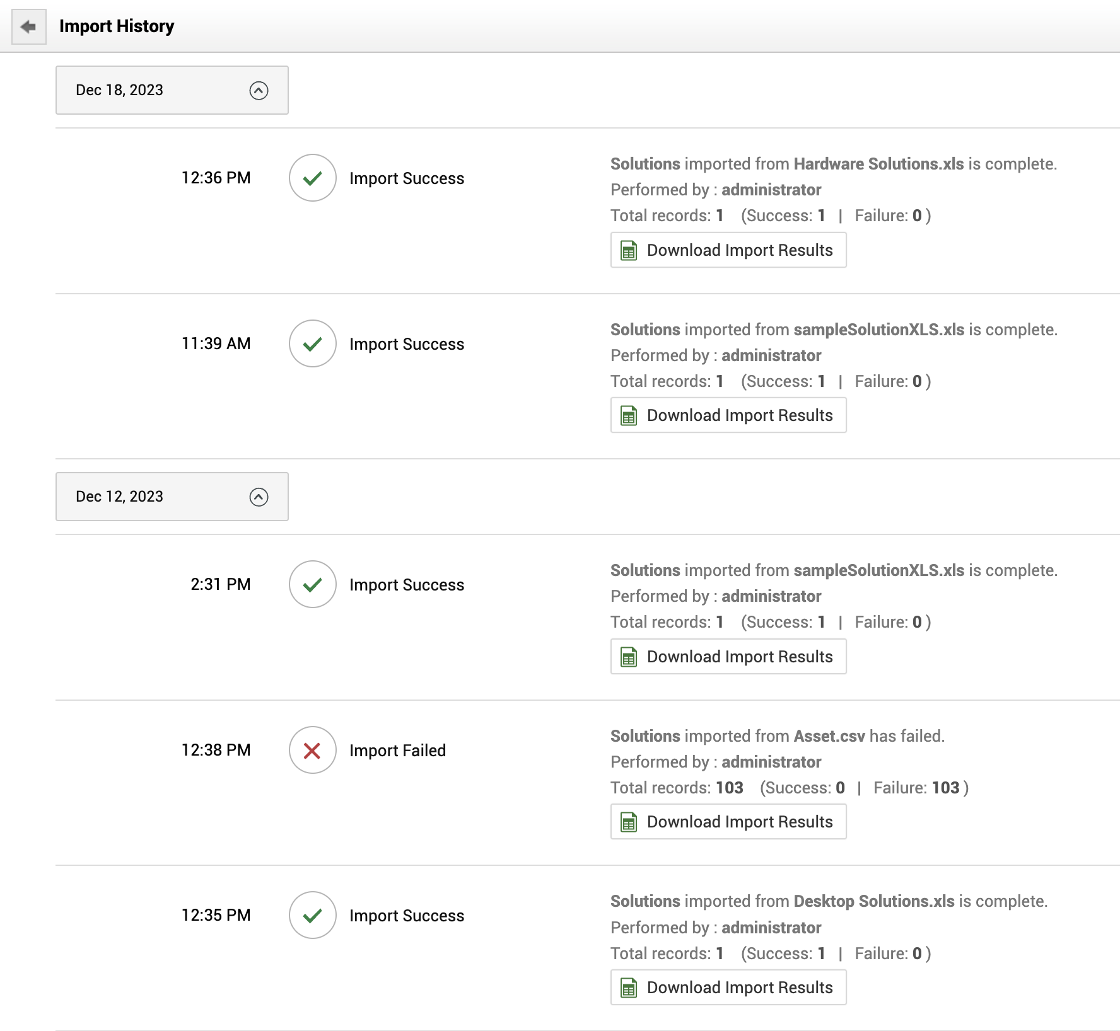Download Import Results for 2:31 PM import
Image resolution: width=1120 pixels, height=1031 pixels.
[728, 657]
